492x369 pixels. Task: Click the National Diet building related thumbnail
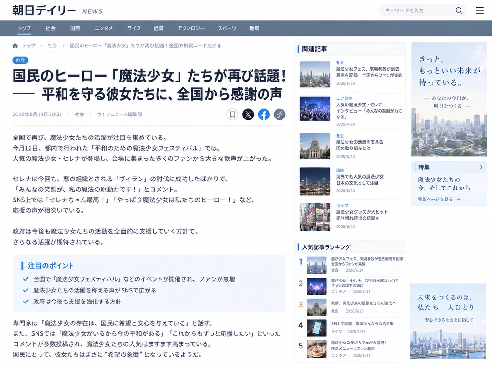[315, 146]
